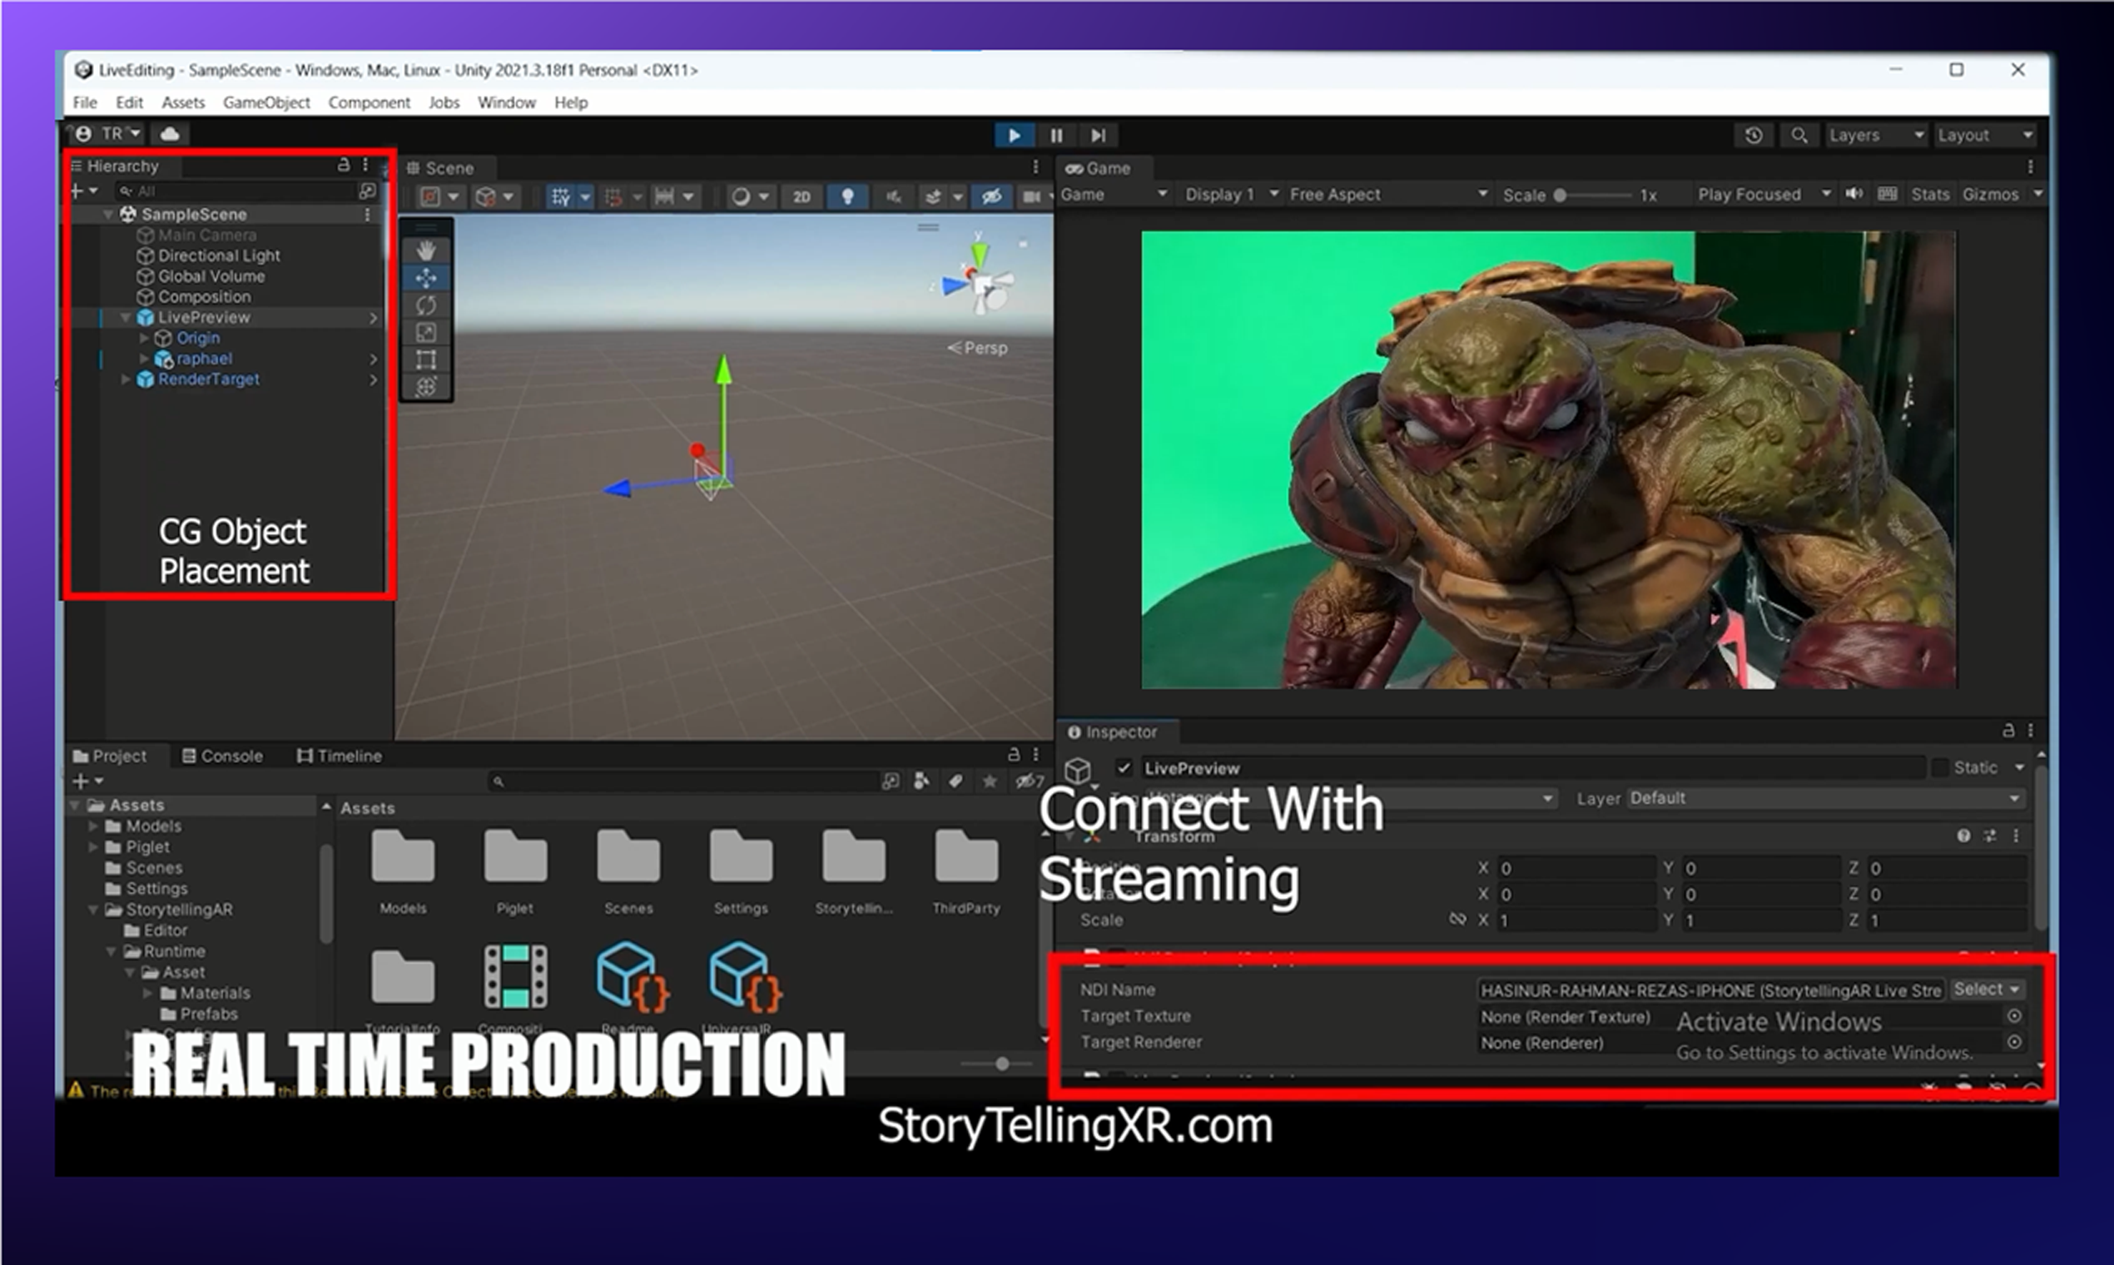Click the Play button
This screenshot has height=1265, width=2114.
coord(1015,136)
